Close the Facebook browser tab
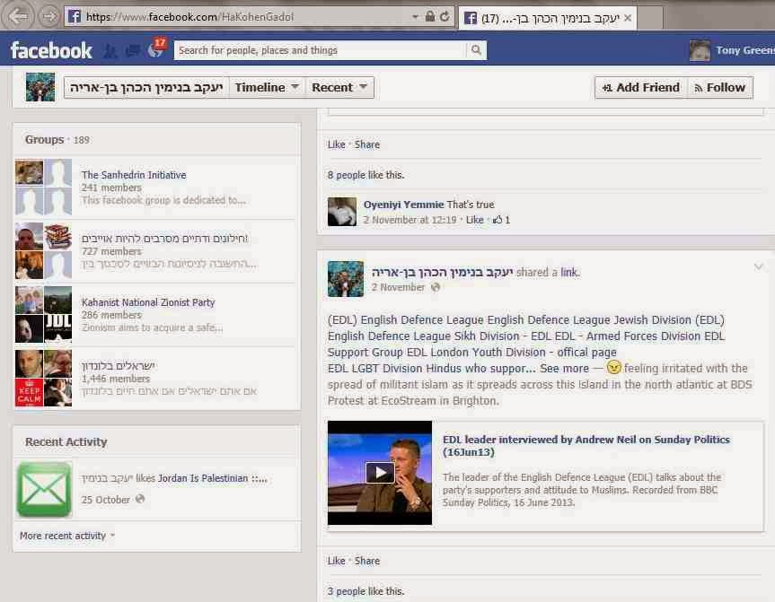775x602 pixels. click(628, 18)
